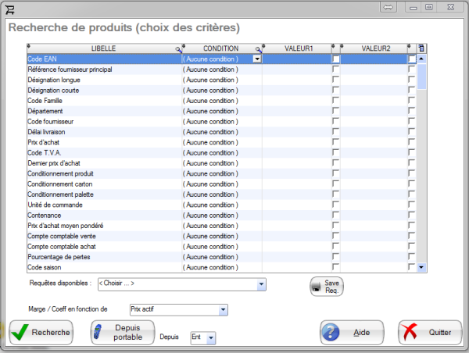Check last-column checkbox for Prix d'achat

[411, 142]
